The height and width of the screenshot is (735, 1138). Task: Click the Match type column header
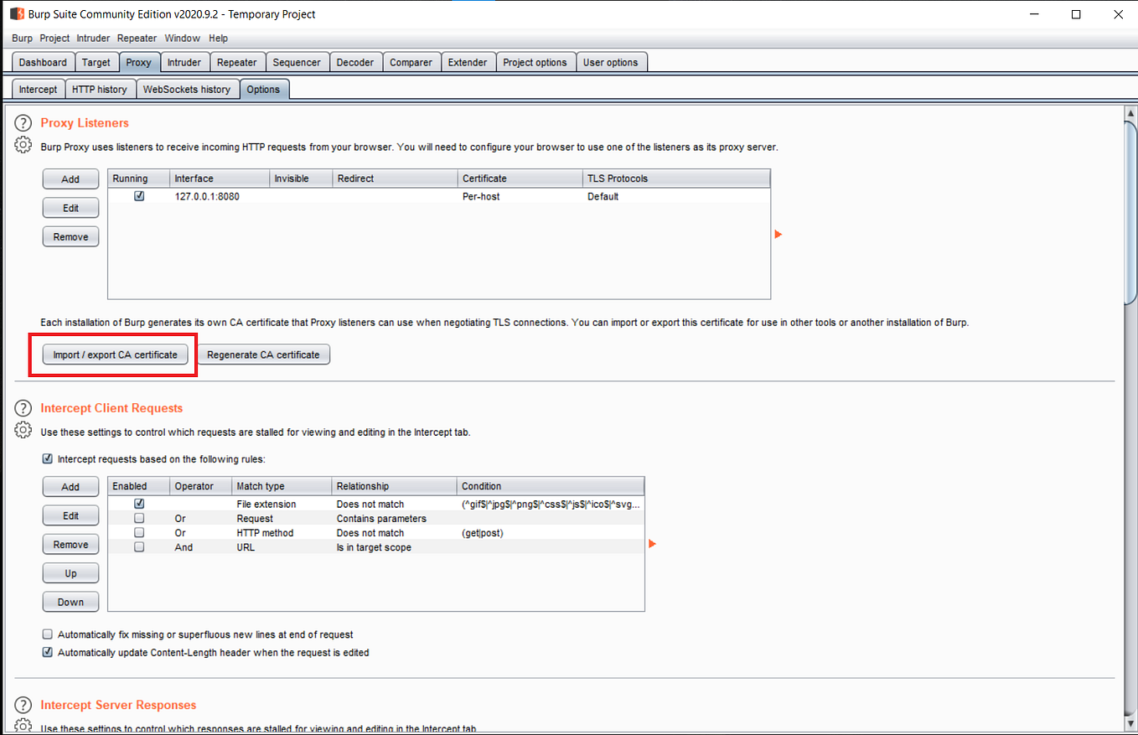[281, 486]
